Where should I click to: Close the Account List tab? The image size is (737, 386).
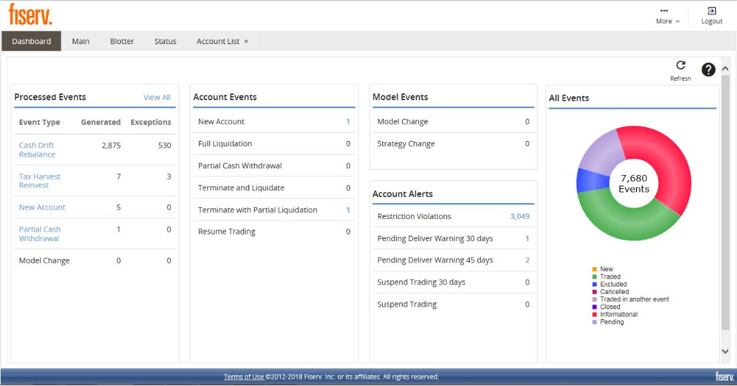point(246,41)
